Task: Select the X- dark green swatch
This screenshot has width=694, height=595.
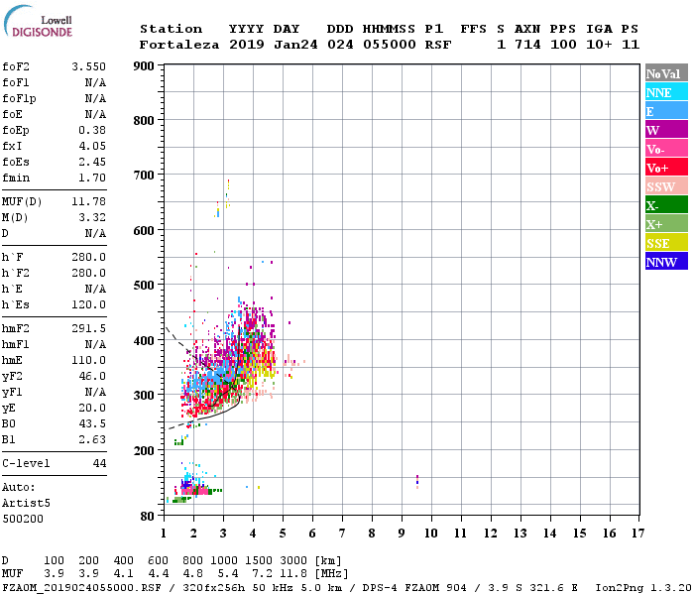Action: coord(666,205)
